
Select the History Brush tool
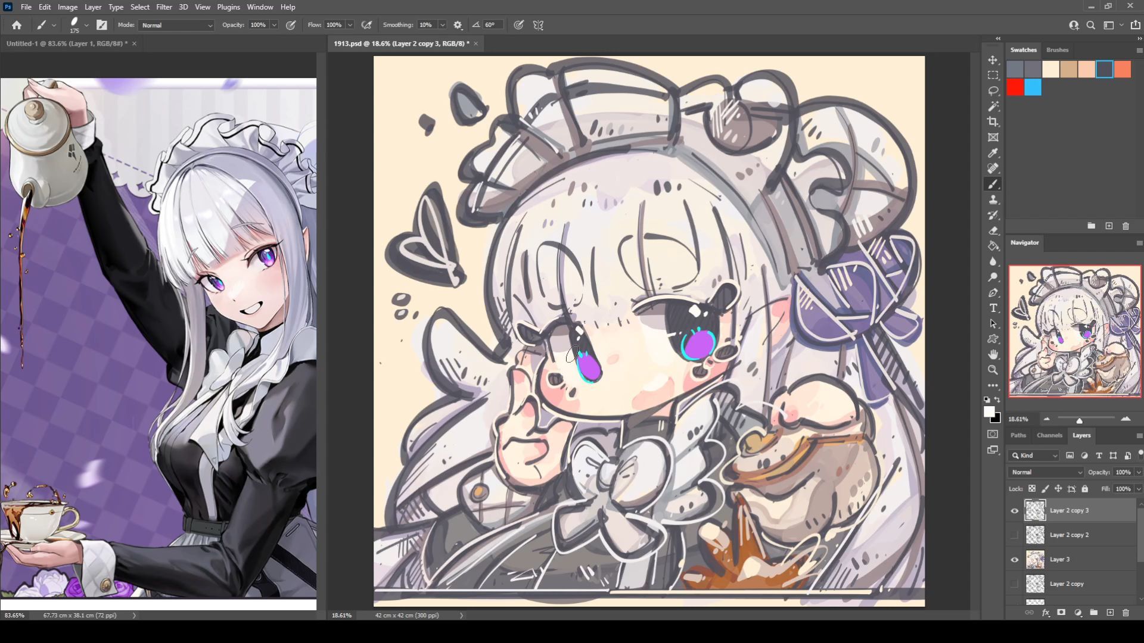click(x=993, y=216)
